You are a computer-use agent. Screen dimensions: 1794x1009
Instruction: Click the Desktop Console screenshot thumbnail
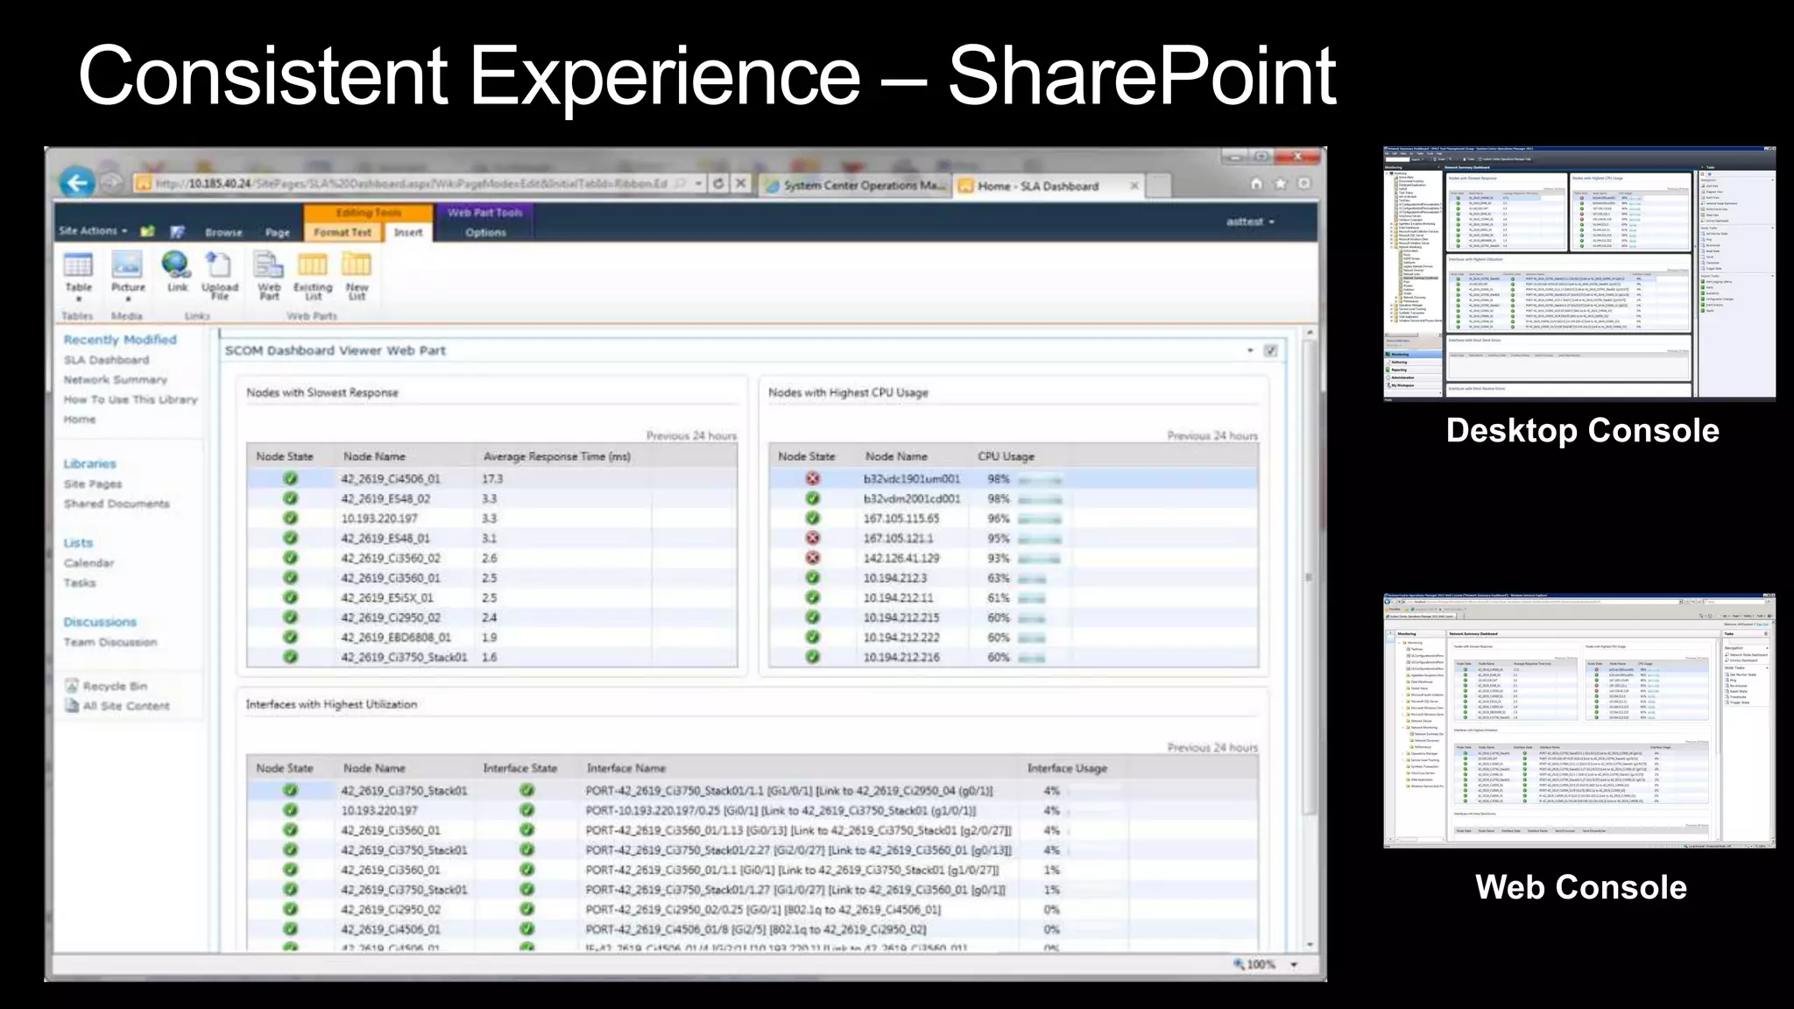pyautogui.click(x=1579, y=273)
